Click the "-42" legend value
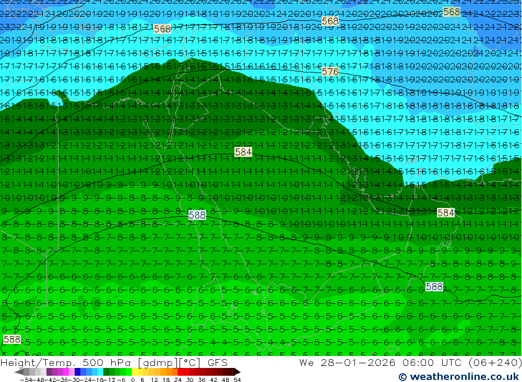Screen dimensions: 522x382 pos(51,380)
